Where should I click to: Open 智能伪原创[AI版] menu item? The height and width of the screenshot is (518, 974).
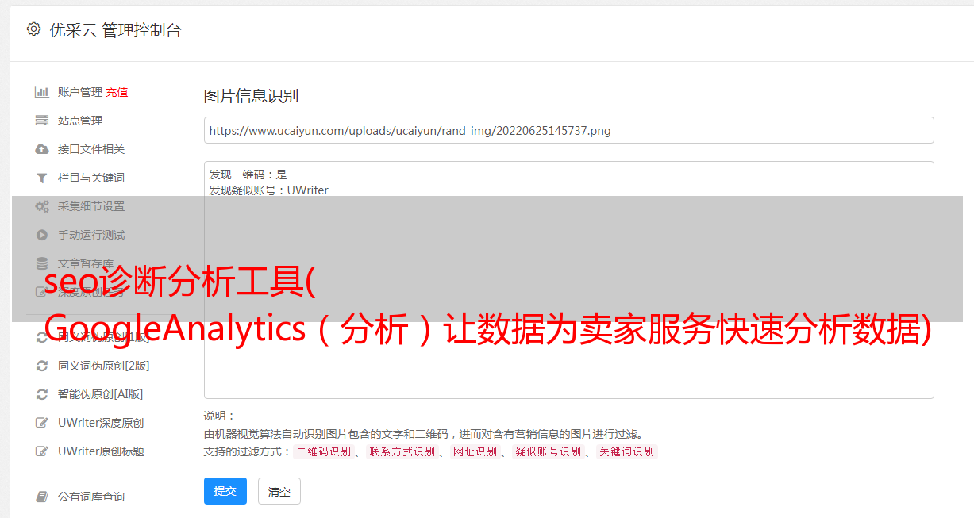101,394
